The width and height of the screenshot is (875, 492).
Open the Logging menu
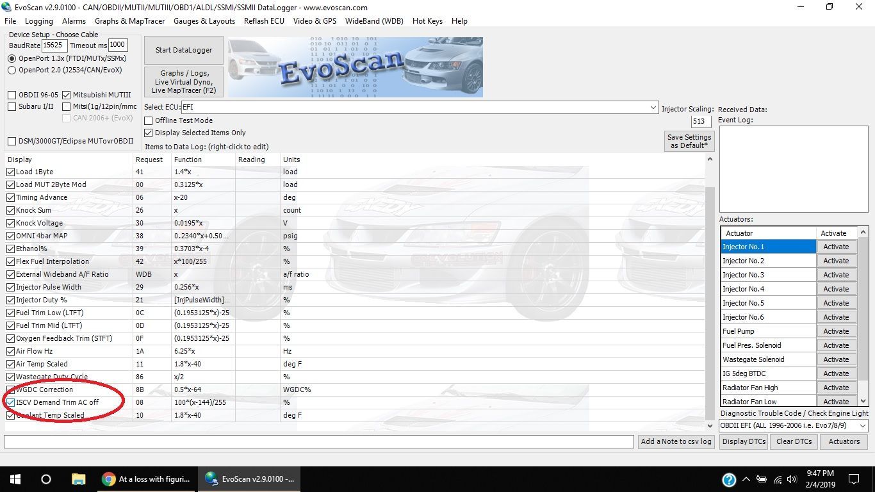coord(39,21)
